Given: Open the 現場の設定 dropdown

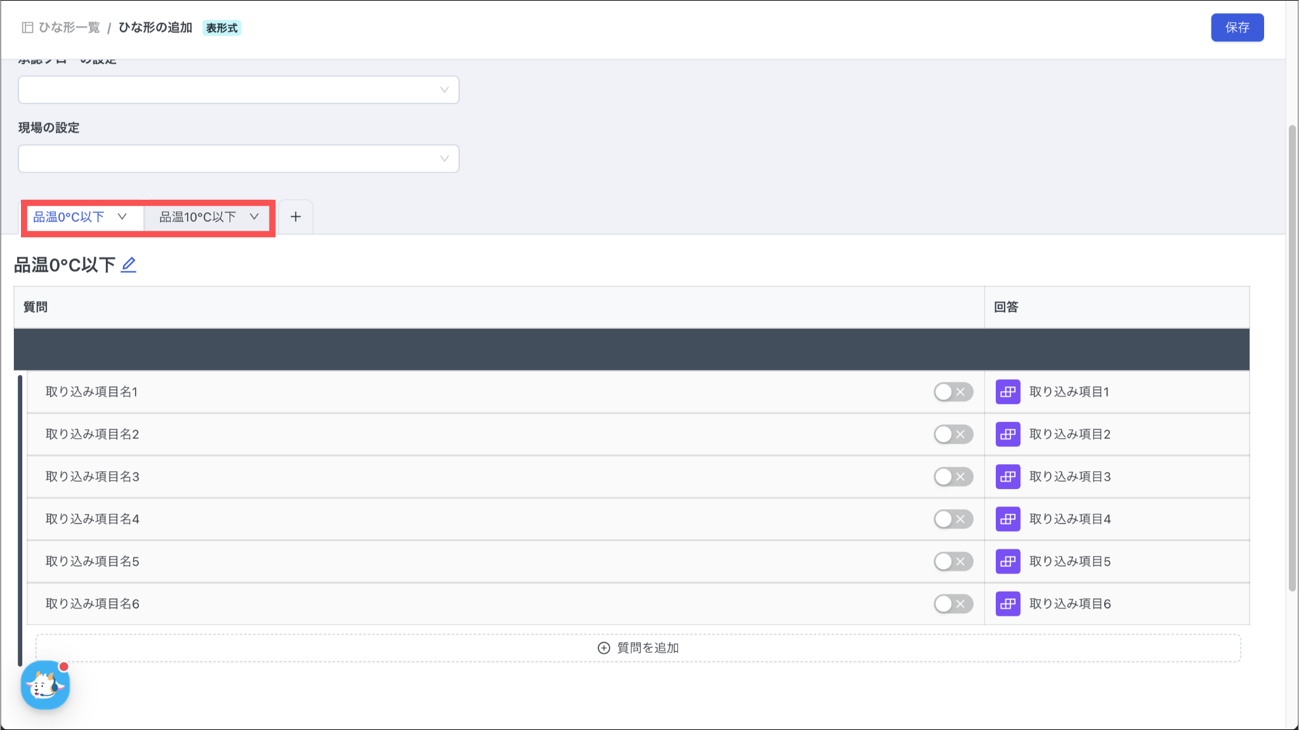Looking at the screenshot, I should tap(238, 159).
